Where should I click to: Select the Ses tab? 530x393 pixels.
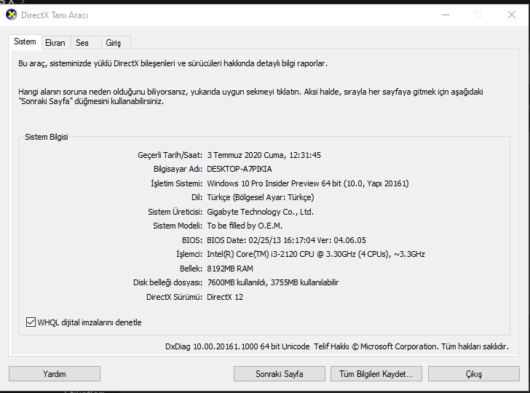click(82, 43)
